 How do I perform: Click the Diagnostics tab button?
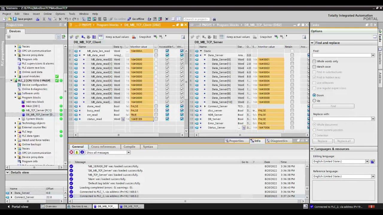pos(277,141)
